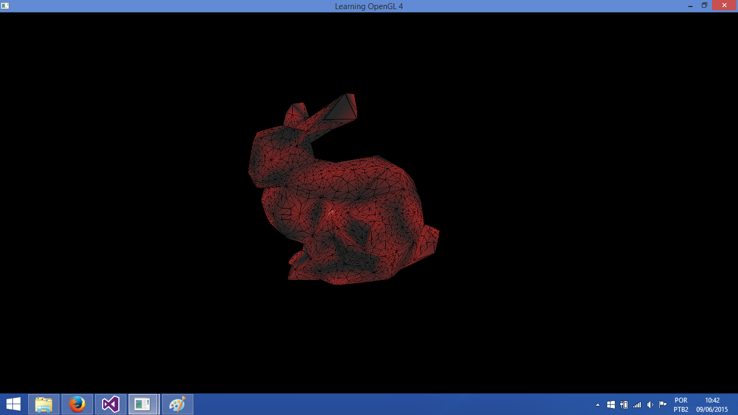
Task: Click the window's title bar app icon
Action: [5, 6]
